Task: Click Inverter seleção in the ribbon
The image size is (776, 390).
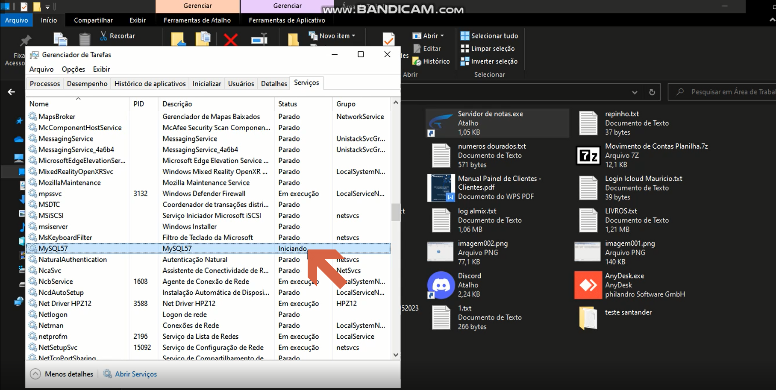Action: pyautogui.click(x=489, y=62)
